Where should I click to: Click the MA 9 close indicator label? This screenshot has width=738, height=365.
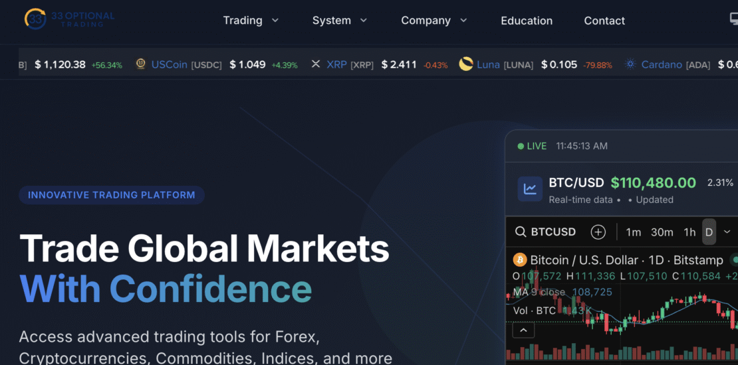539,292
